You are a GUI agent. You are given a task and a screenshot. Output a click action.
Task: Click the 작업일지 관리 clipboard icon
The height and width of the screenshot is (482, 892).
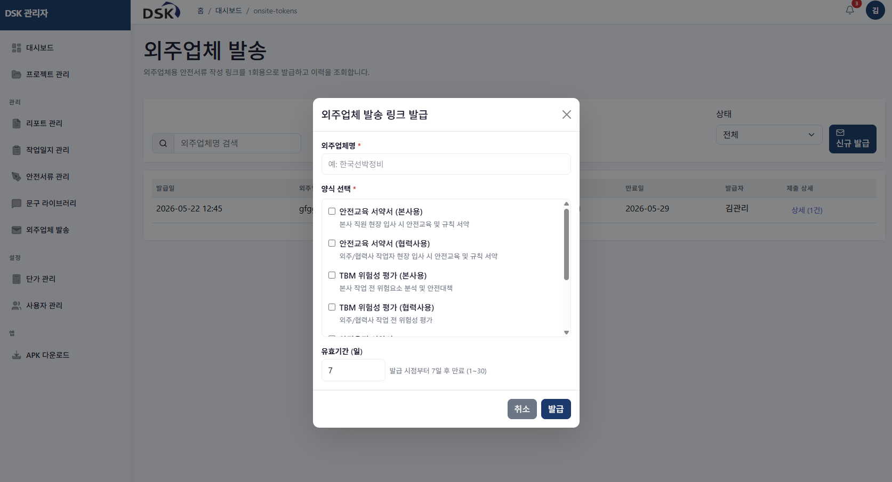pos(17,150)
